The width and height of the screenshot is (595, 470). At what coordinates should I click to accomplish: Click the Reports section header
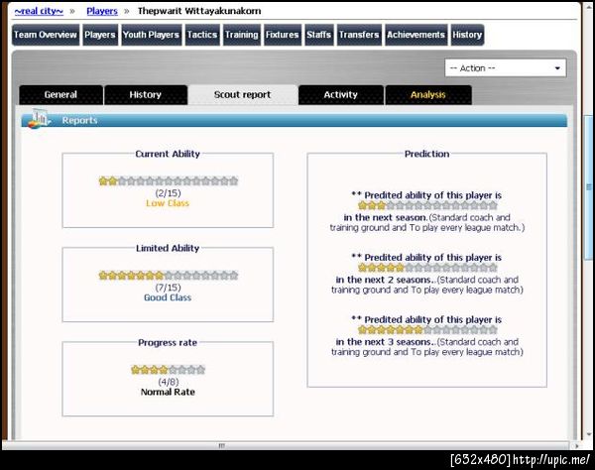point(295,120)
